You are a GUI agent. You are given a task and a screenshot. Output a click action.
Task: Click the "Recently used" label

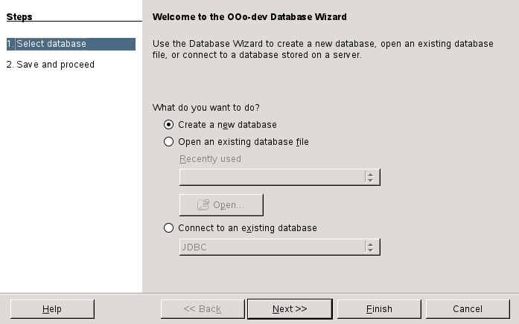(210, 159)
